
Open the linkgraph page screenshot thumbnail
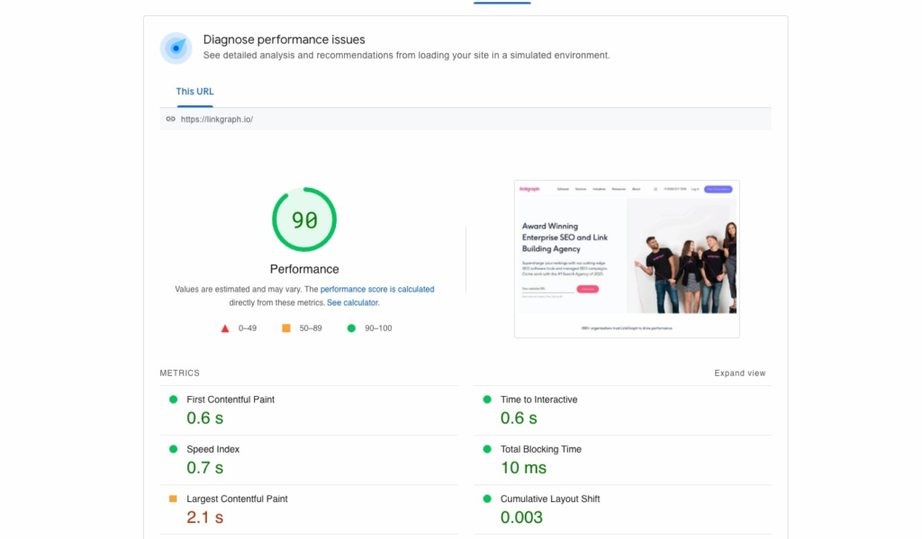click(627, 258)
